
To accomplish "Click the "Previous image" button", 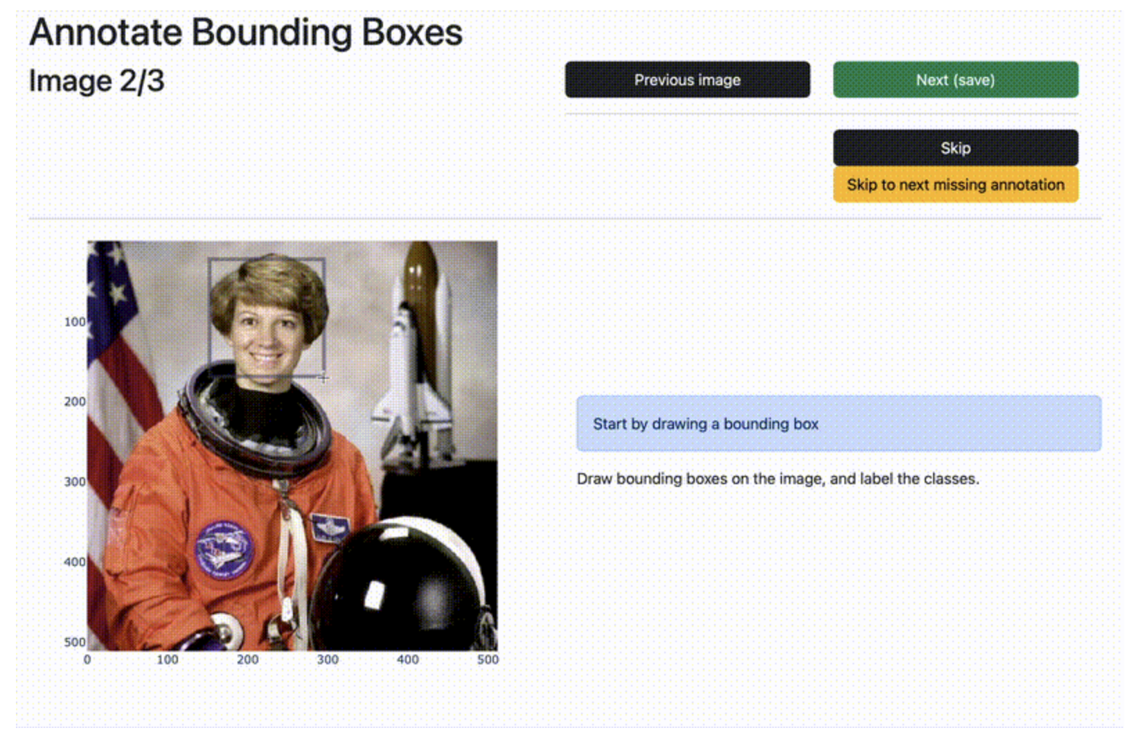I will (x=686, y=80).
